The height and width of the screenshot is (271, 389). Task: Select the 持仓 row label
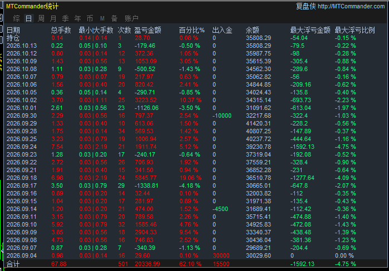[13, 38]
